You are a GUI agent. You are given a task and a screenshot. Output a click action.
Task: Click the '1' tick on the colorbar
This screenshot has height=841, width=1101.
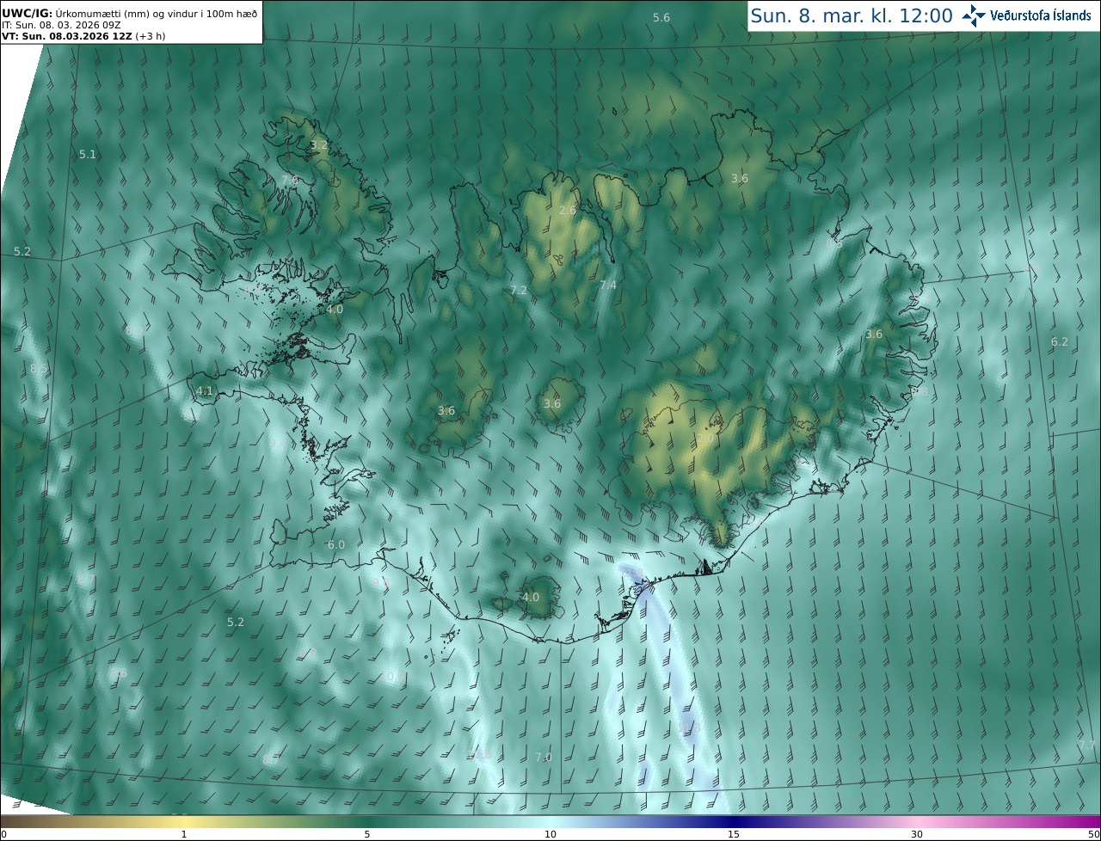[x=184, y=834]
